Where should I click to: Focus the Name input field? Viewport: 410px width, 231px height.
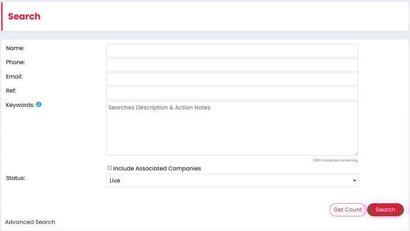coord(232,50)
